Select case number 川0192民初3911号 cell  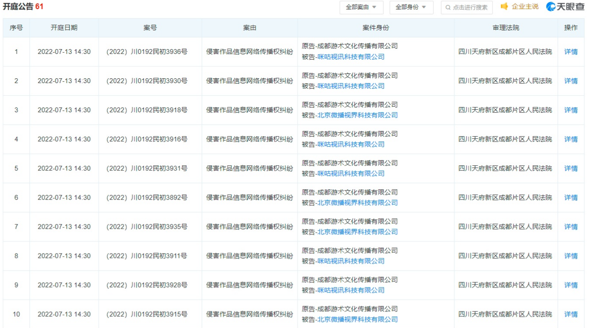click(x=147, y=256)
